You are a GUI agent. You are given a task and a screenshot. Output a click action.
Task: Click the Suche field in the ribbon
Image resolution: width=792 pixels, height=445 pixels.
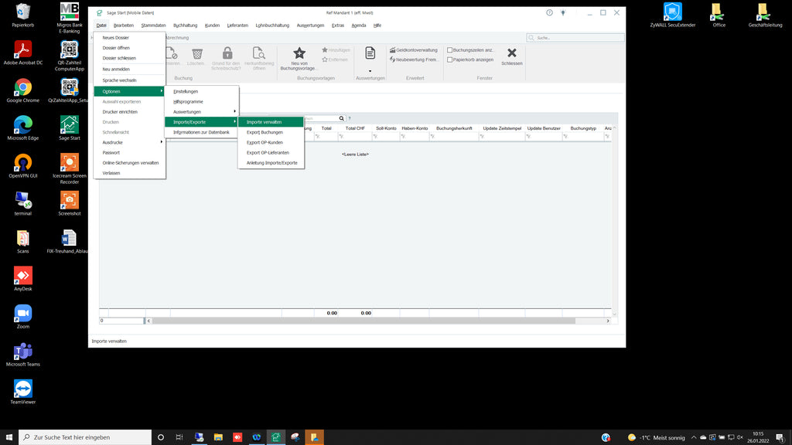(576, 37)
